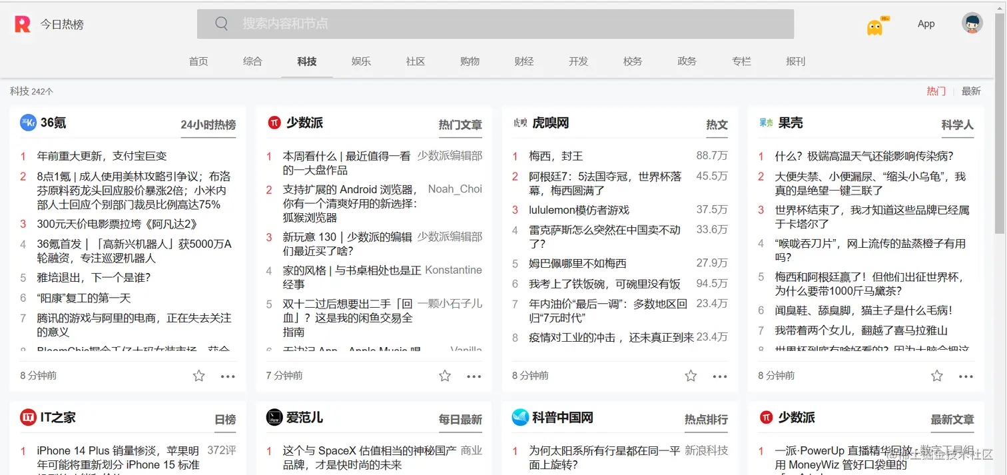1007x475 pixels.
Task: Open 果壳 科学人 board link
Action: coord(958,125)
